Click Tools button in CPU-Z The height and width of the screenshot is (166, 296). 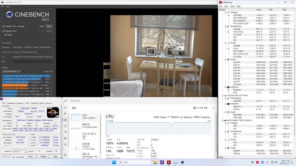coord(30,156)
